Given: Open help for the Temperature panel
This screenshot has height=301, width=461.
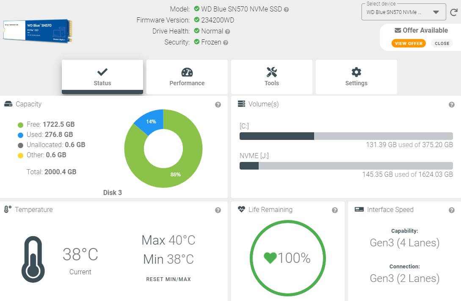Looking at the screenshot, I should (x=218, y=210).
